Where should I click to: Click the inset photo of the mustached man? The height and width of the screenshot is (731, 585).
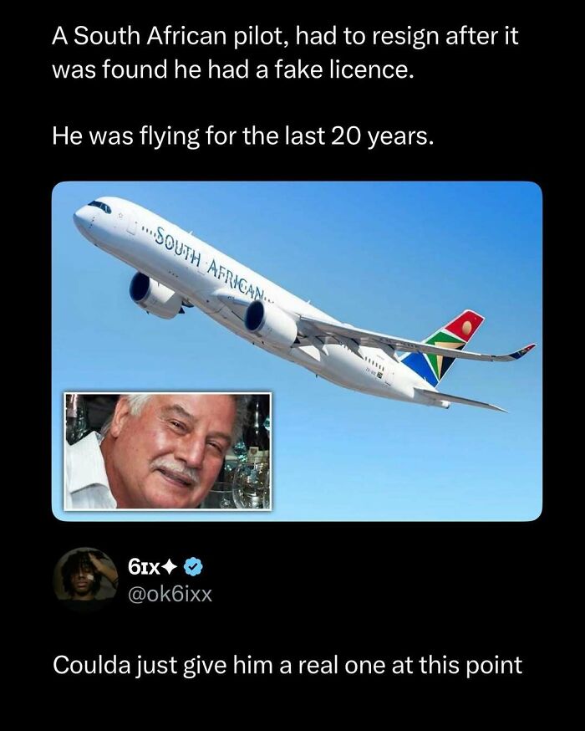click(x=168, y=451)
